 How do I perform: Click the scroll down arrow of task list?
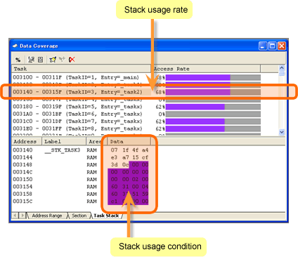point(282,132)
